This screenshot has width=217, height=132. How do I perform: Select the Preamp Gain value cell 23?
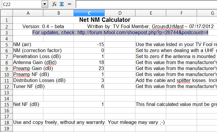click(89, 68)
